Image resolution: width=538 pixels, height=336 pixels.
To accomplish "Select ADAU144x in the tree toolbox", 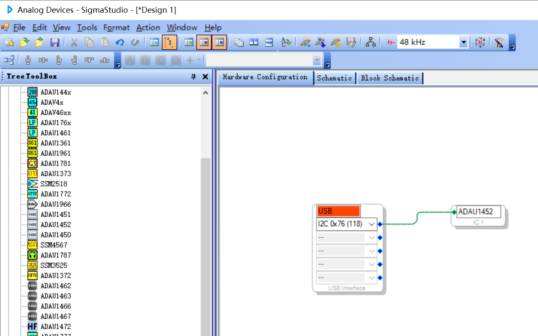I will pyautogui.click(x=56, y=92).
